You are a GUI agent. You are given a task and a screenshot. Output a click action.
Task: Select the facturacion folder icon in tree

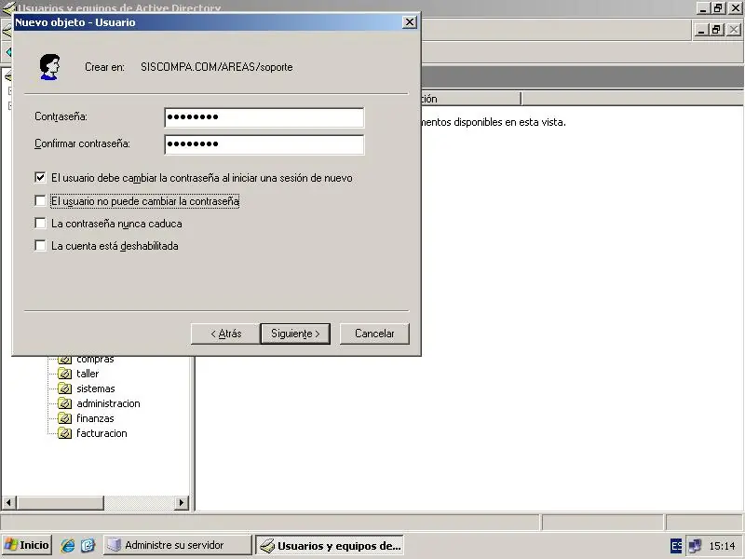tap(64, 433)
